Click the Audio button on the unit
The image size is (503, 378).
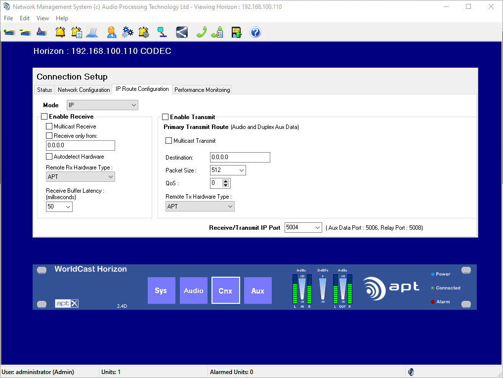(193, 291)
